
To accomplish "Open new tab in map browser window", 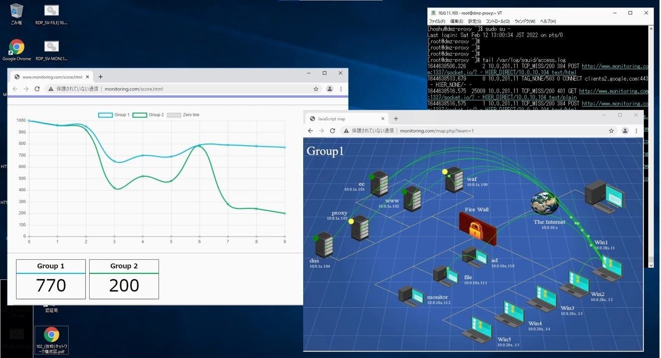I will click(396, 119).
